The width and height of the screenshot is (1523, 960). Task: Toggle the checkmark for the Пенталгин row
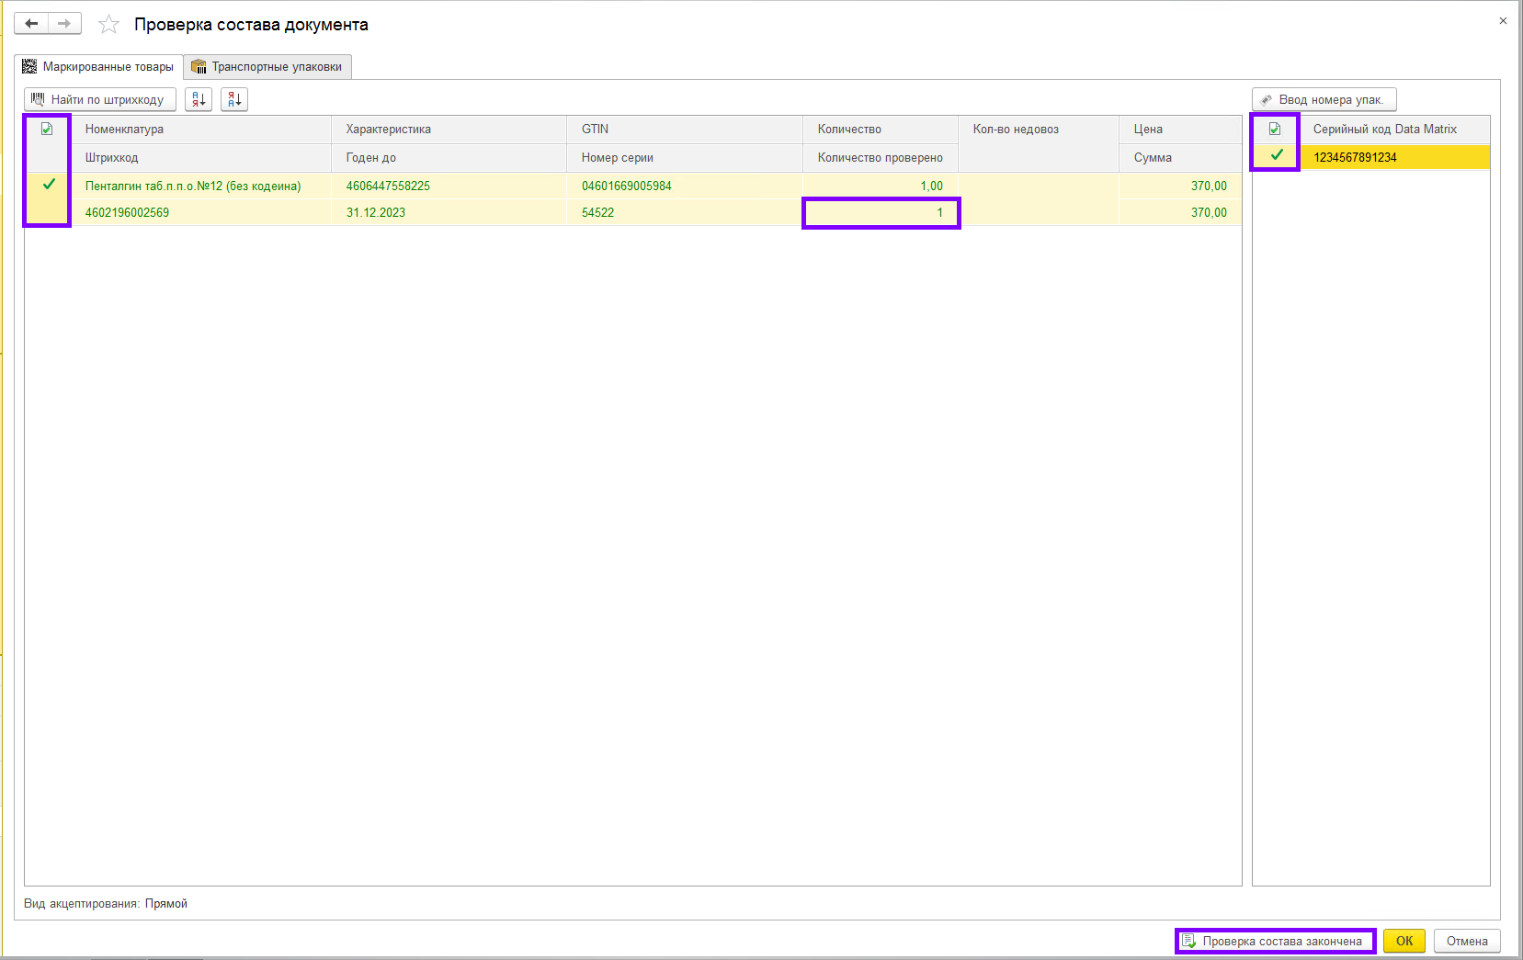[x=49, y=185]
